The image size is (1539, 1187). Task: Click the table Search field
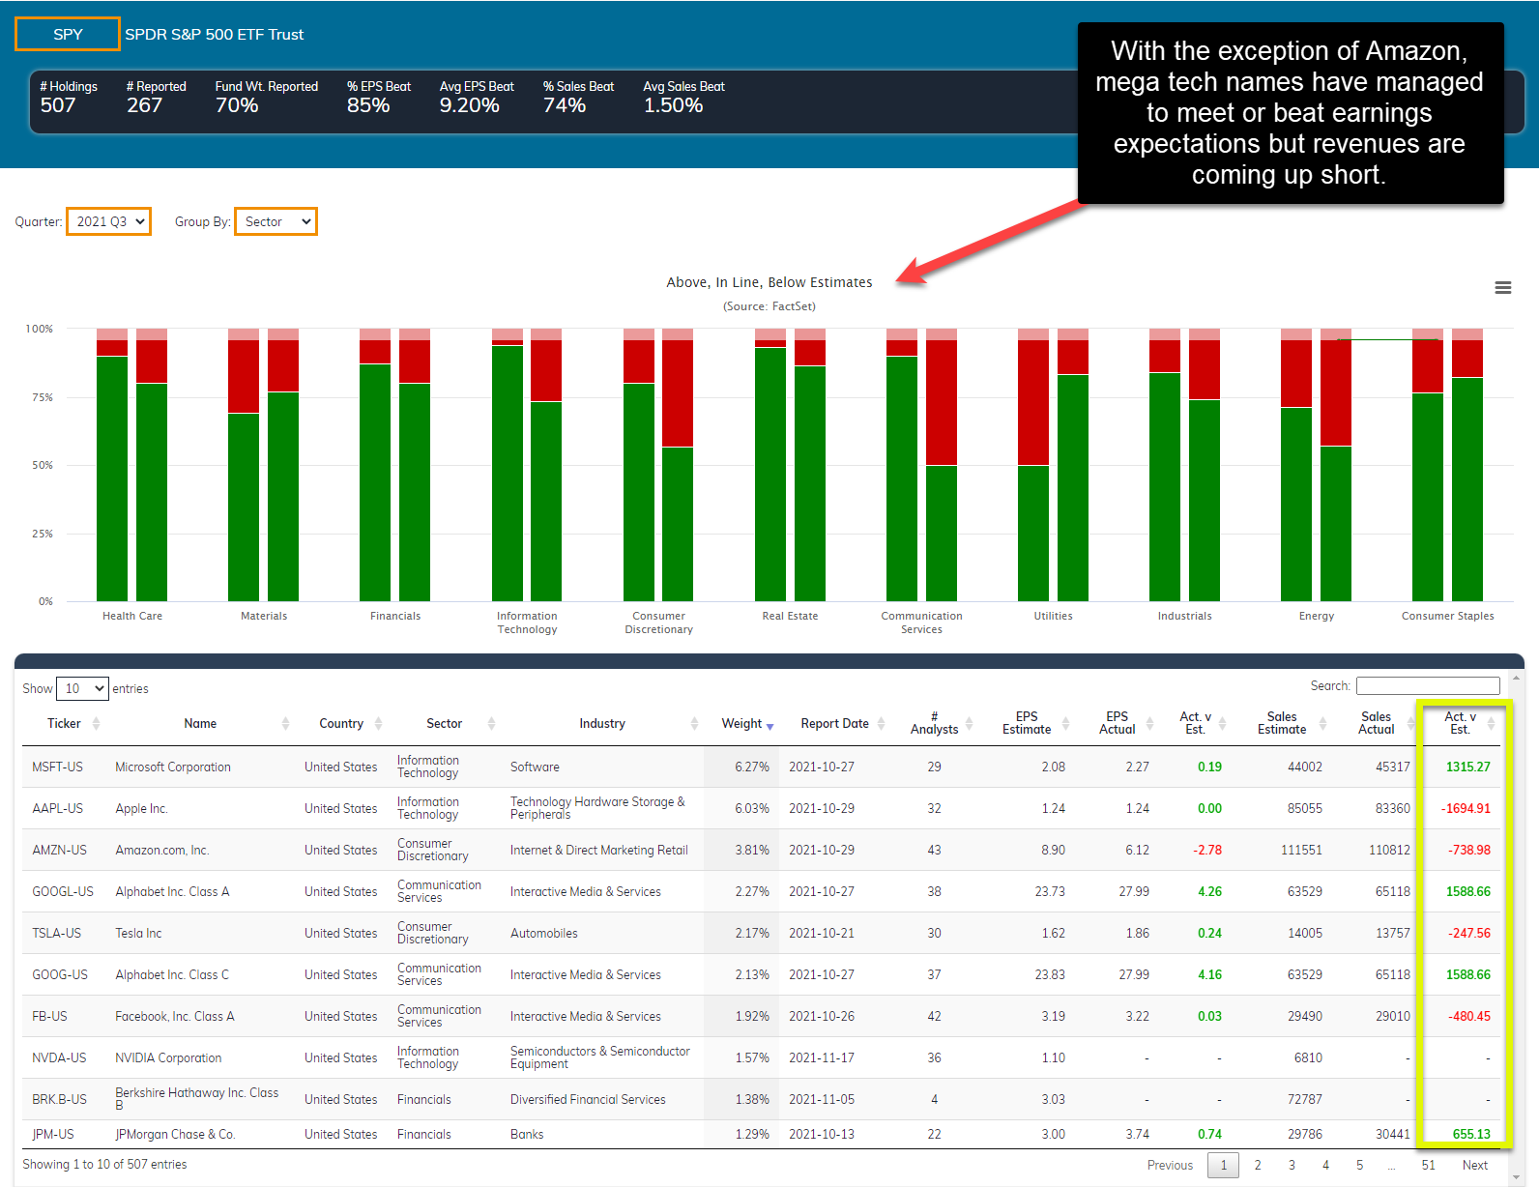point(1428,685)
